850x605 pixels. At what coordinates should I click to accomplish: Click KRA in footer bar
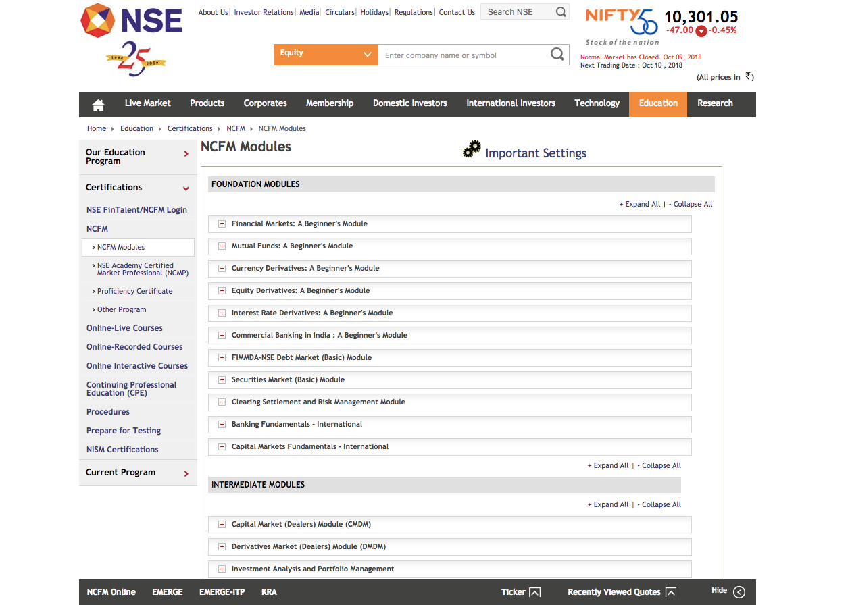point(269,592)
